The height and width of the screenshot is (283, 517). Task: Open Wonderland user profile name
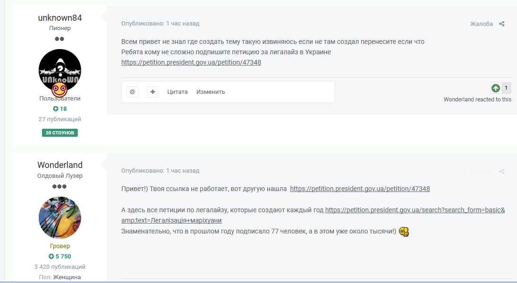click(x=59, y=165)
